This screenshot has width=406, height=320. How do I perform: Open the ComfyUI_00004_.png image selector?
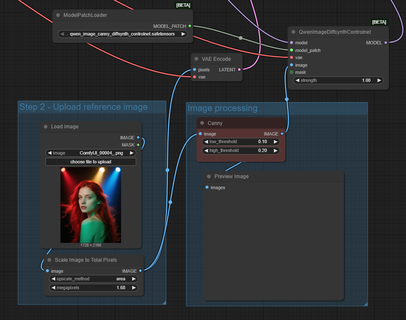pyautogui.click(x=91, y=153)
